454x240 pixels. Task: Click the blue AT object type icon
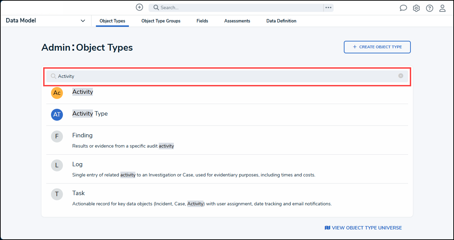57,115
